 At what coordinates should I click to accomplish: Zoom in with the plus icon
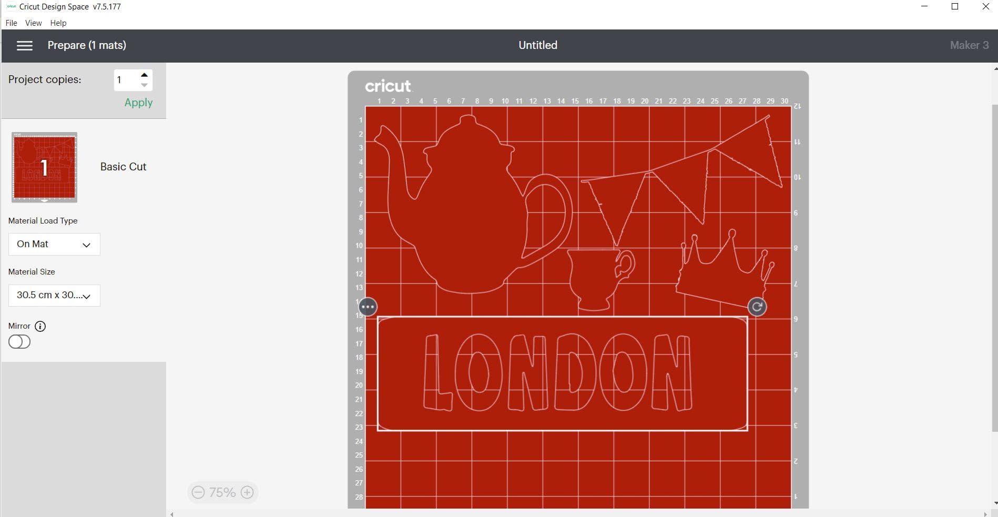point(247,492)
